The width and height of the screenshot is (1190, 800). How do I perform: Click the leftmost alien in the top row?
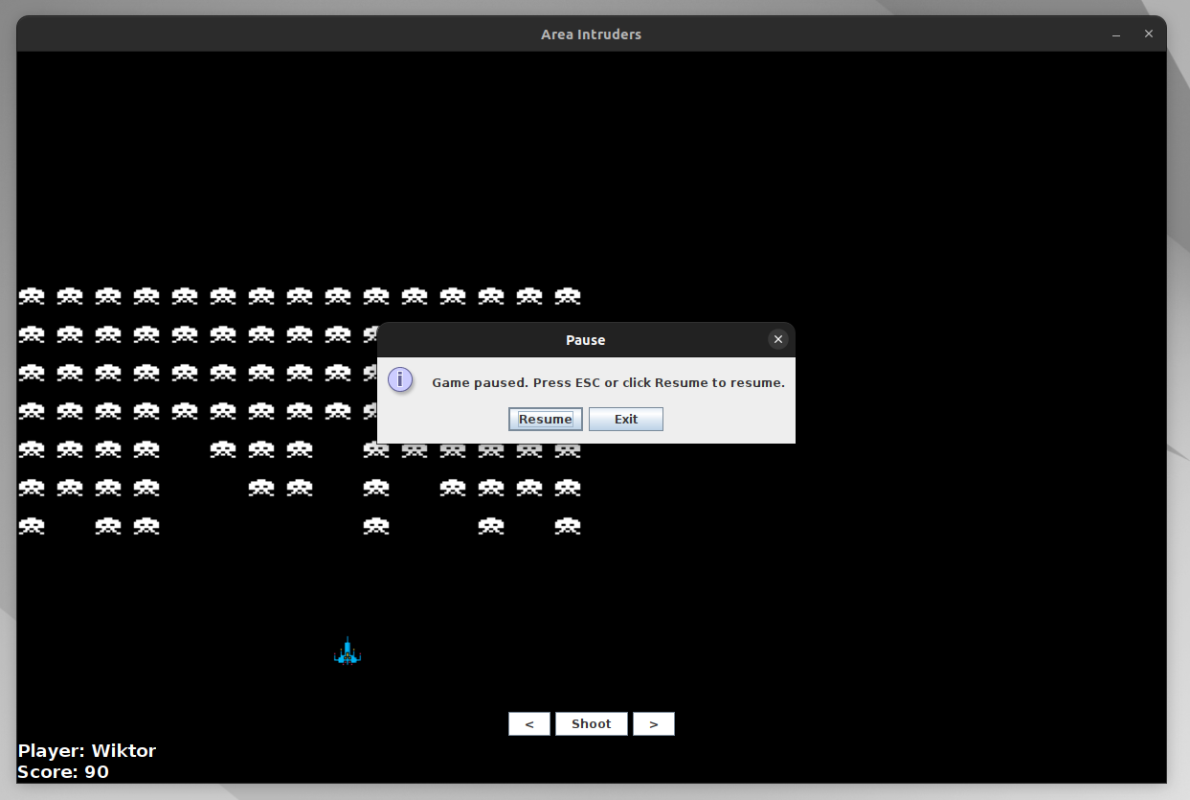(32, 296)
